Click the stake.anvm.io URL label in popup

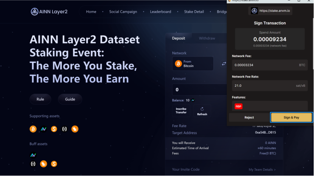click(275, 11)
